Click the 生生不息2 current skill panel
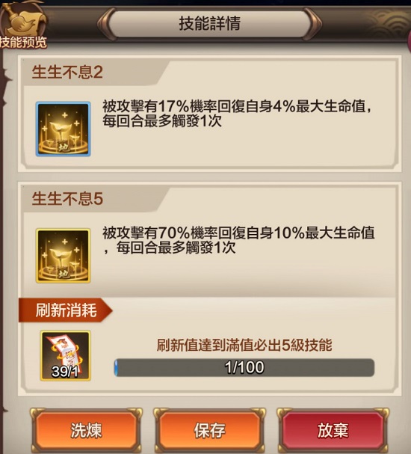 (x=210, y=114)
